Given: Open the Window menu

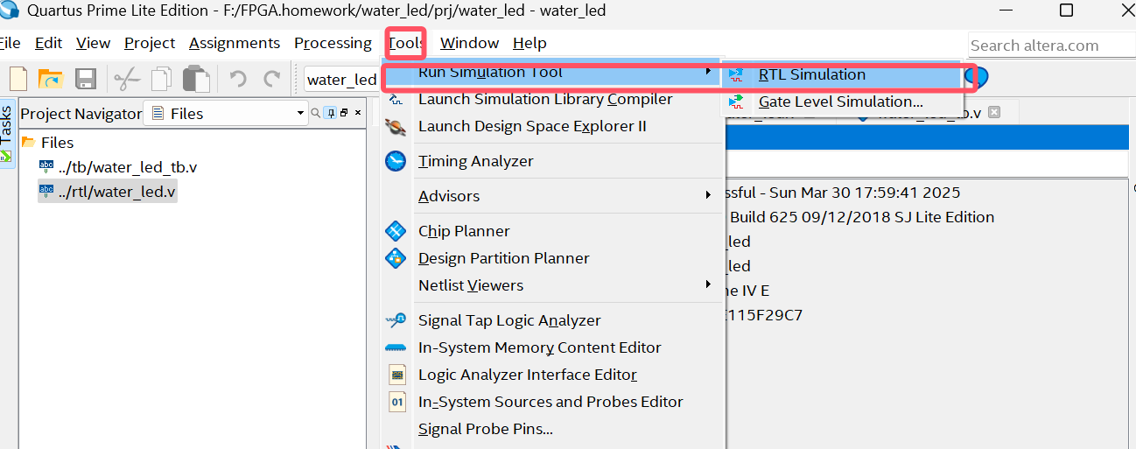Looking at the screenshot, I should pyautogui.click(x=469, y=43).
